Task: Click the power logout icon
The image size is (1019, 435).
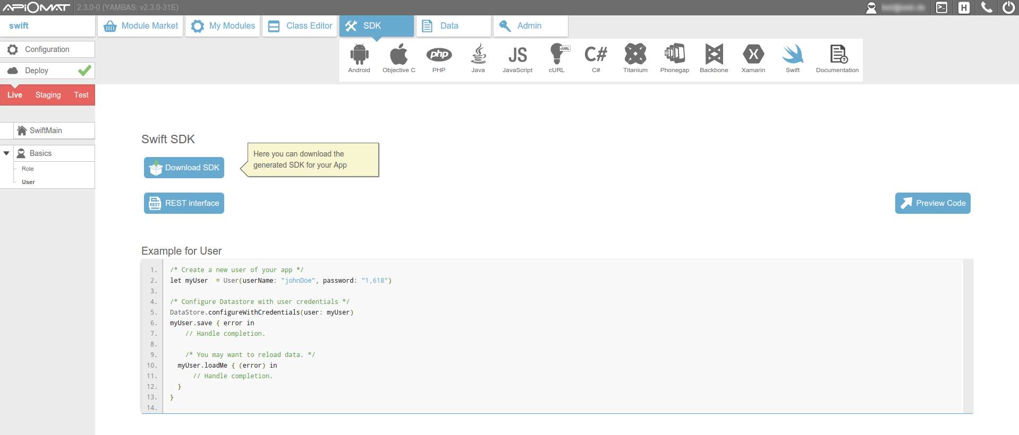Action: click(1008, 7)
